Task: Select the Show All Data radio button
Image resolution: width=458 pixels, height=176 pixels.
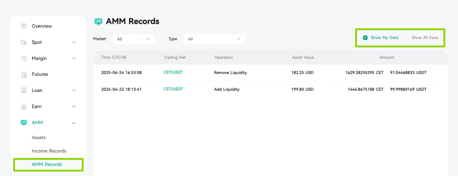Action: point(406,38)
